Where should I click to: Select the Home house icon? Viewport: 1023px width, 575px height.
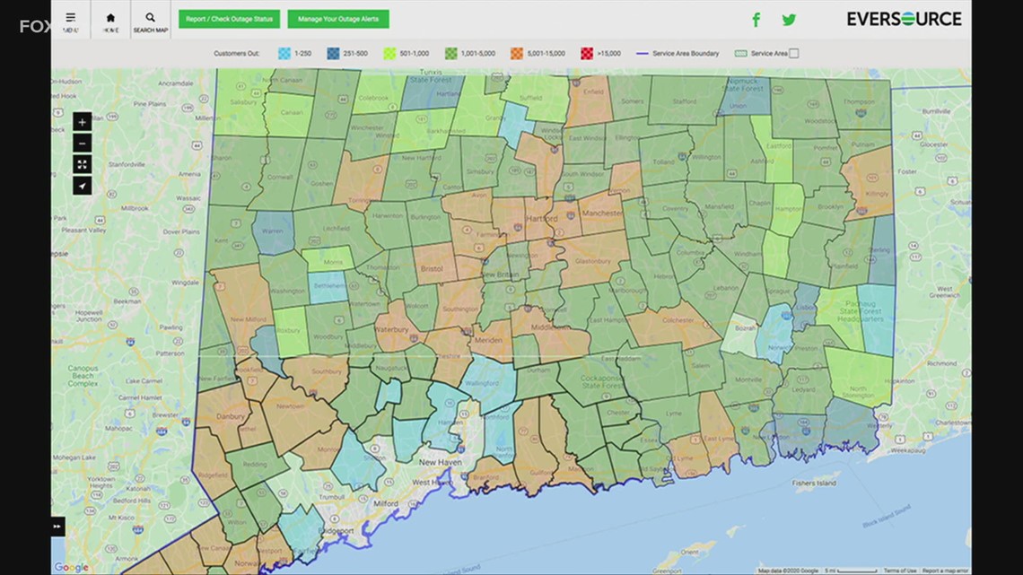pos(109,15)
